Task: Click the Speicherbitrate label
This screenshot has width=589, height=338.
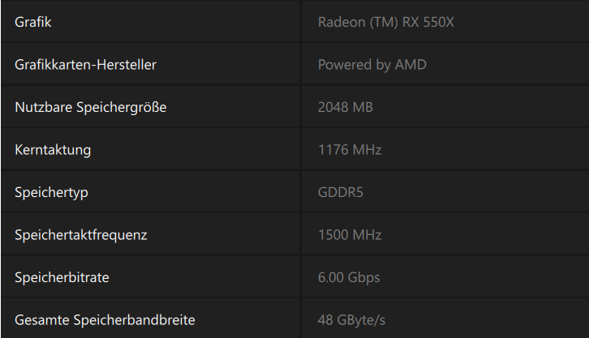Action: [x=62, y=277]
